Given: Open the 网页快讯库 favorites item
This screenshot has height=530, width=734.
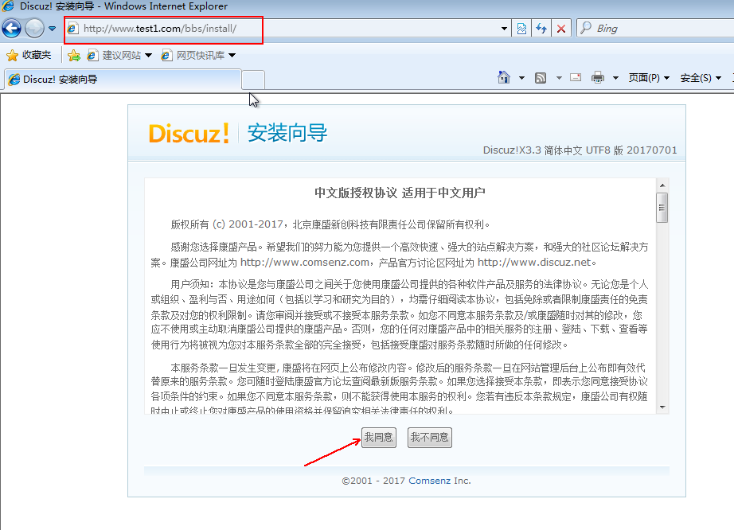Looking at the screenshot, I should tap(193, 55).
